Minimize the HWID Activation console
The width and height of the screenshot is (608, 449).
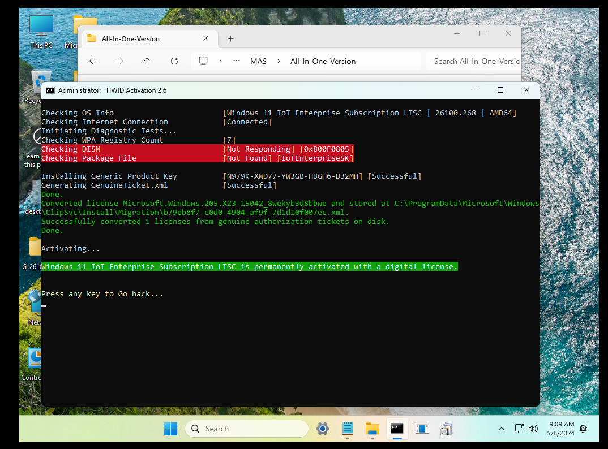[475, 90]
